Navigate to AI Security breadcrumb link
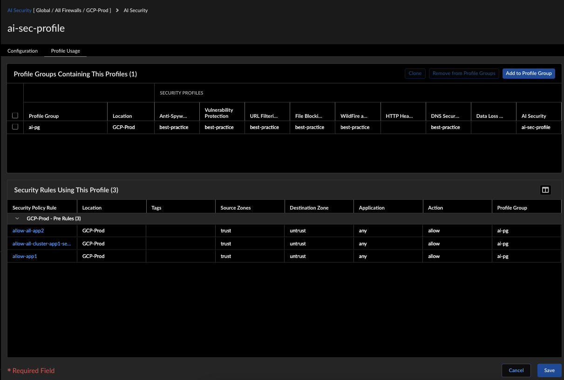This screenshot has height=380, width=564. pos(19,10)
